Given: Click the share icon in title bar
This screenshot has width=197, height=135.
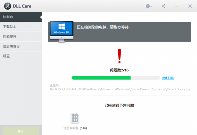Looking at the screenshot, I should (x=163, y=6).
